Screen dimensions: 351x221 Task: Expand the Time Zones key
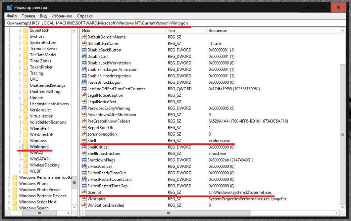point(20,61)
